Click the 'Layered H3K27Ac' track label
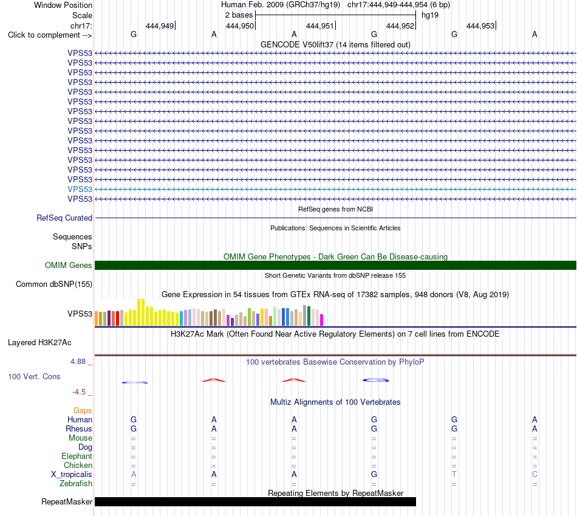The height and width of the screenshot is (516, 577). [x=39, y=343]
